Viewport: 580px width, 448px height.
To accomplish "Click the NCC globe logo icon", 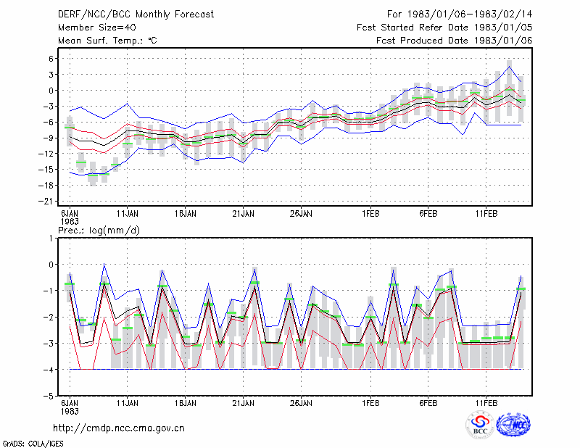I will pyautogui.click(x=513, y=425).
